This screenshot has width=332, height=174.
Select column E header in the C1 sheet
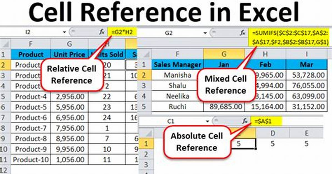tap(306, 133)
